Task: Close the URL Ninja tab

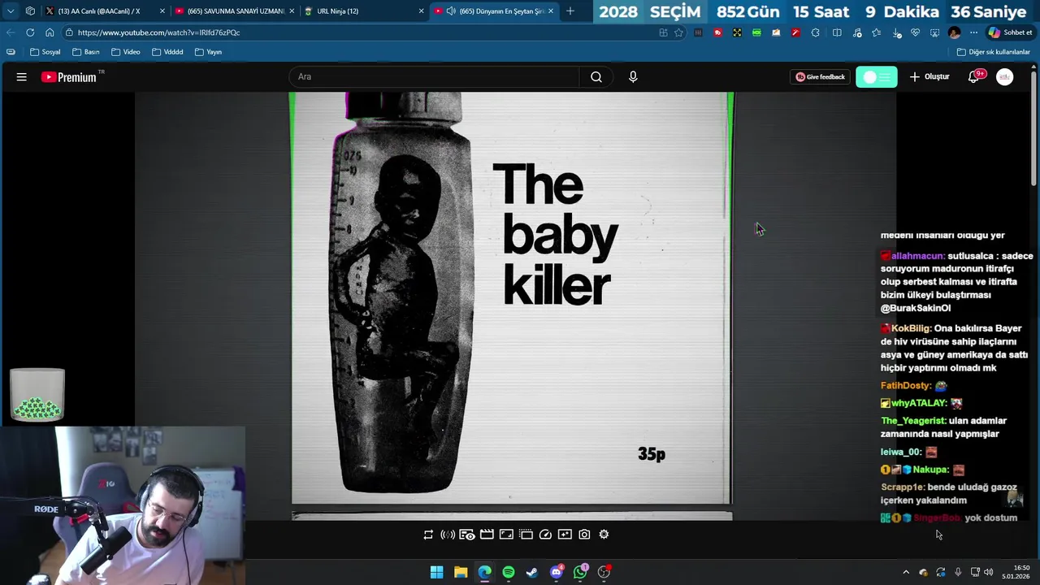Action: [x=421, y=11]
